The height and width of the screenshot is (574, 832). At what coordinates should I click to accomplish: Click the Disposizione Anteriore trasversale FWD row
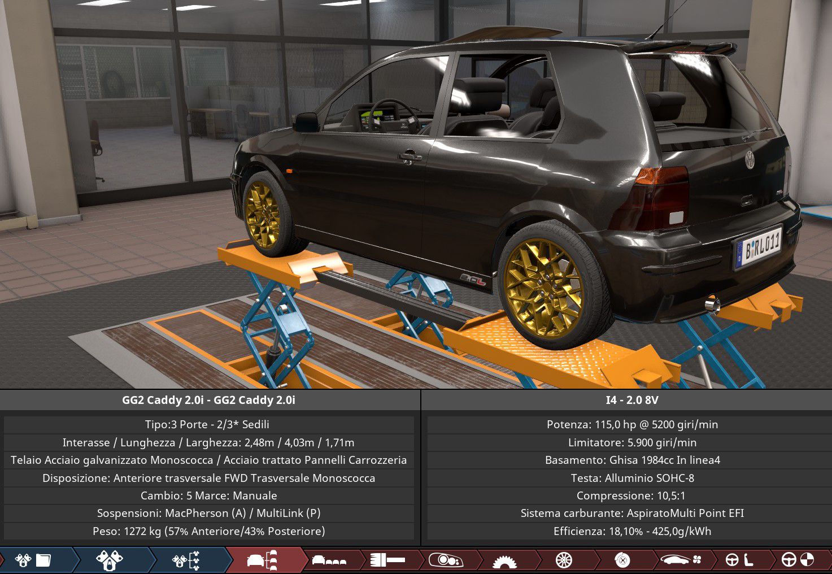pos(208,478)
